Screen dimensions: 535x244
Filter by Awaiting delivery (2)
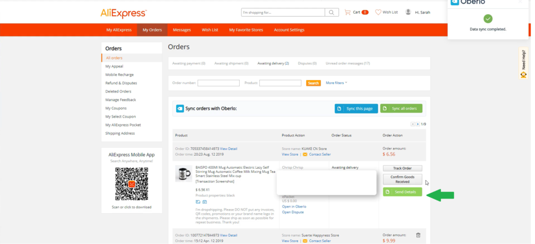click(x=273, y=63)
